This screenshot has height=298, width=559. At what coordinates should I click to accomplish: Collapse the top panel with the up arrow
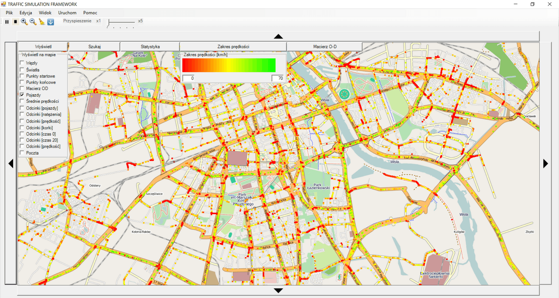pos(278,36)
